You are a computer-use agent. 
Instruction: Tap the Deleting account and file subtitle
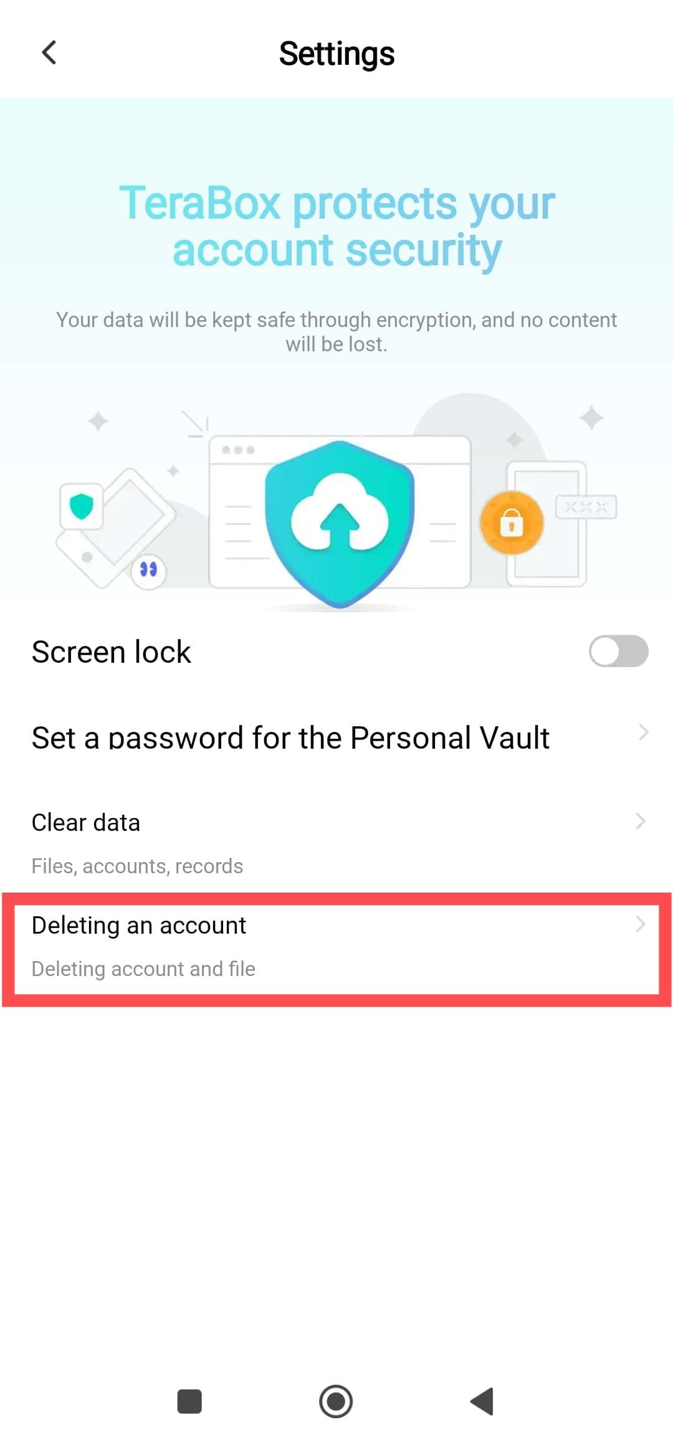[x=143, y=969]
